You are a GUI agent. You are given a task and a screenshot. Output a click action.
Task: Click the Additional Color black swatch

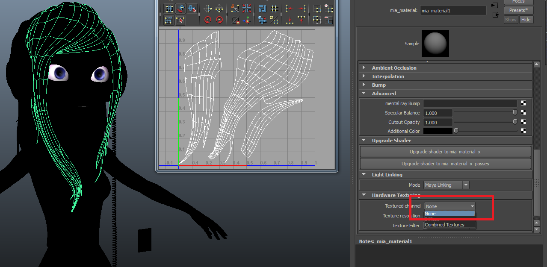[438, 131]
